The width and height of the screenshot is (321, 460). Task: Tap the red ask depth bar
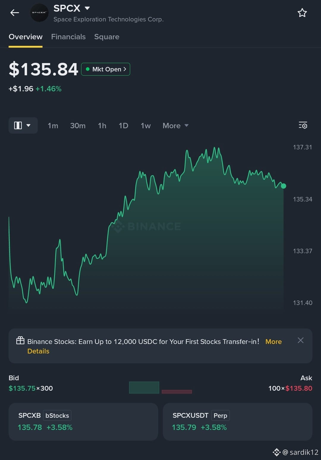(177, 392)
